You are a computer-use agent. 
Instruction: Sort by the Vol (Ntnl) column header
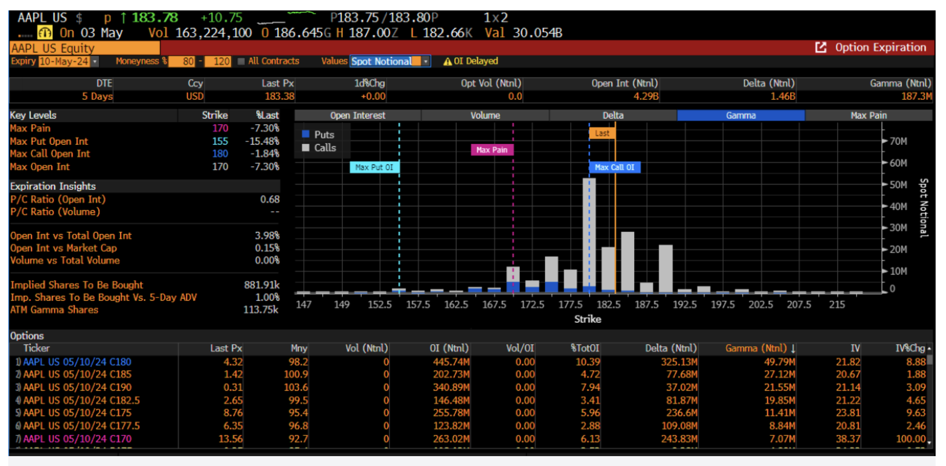pyautogui.click(x=366, y=348)
